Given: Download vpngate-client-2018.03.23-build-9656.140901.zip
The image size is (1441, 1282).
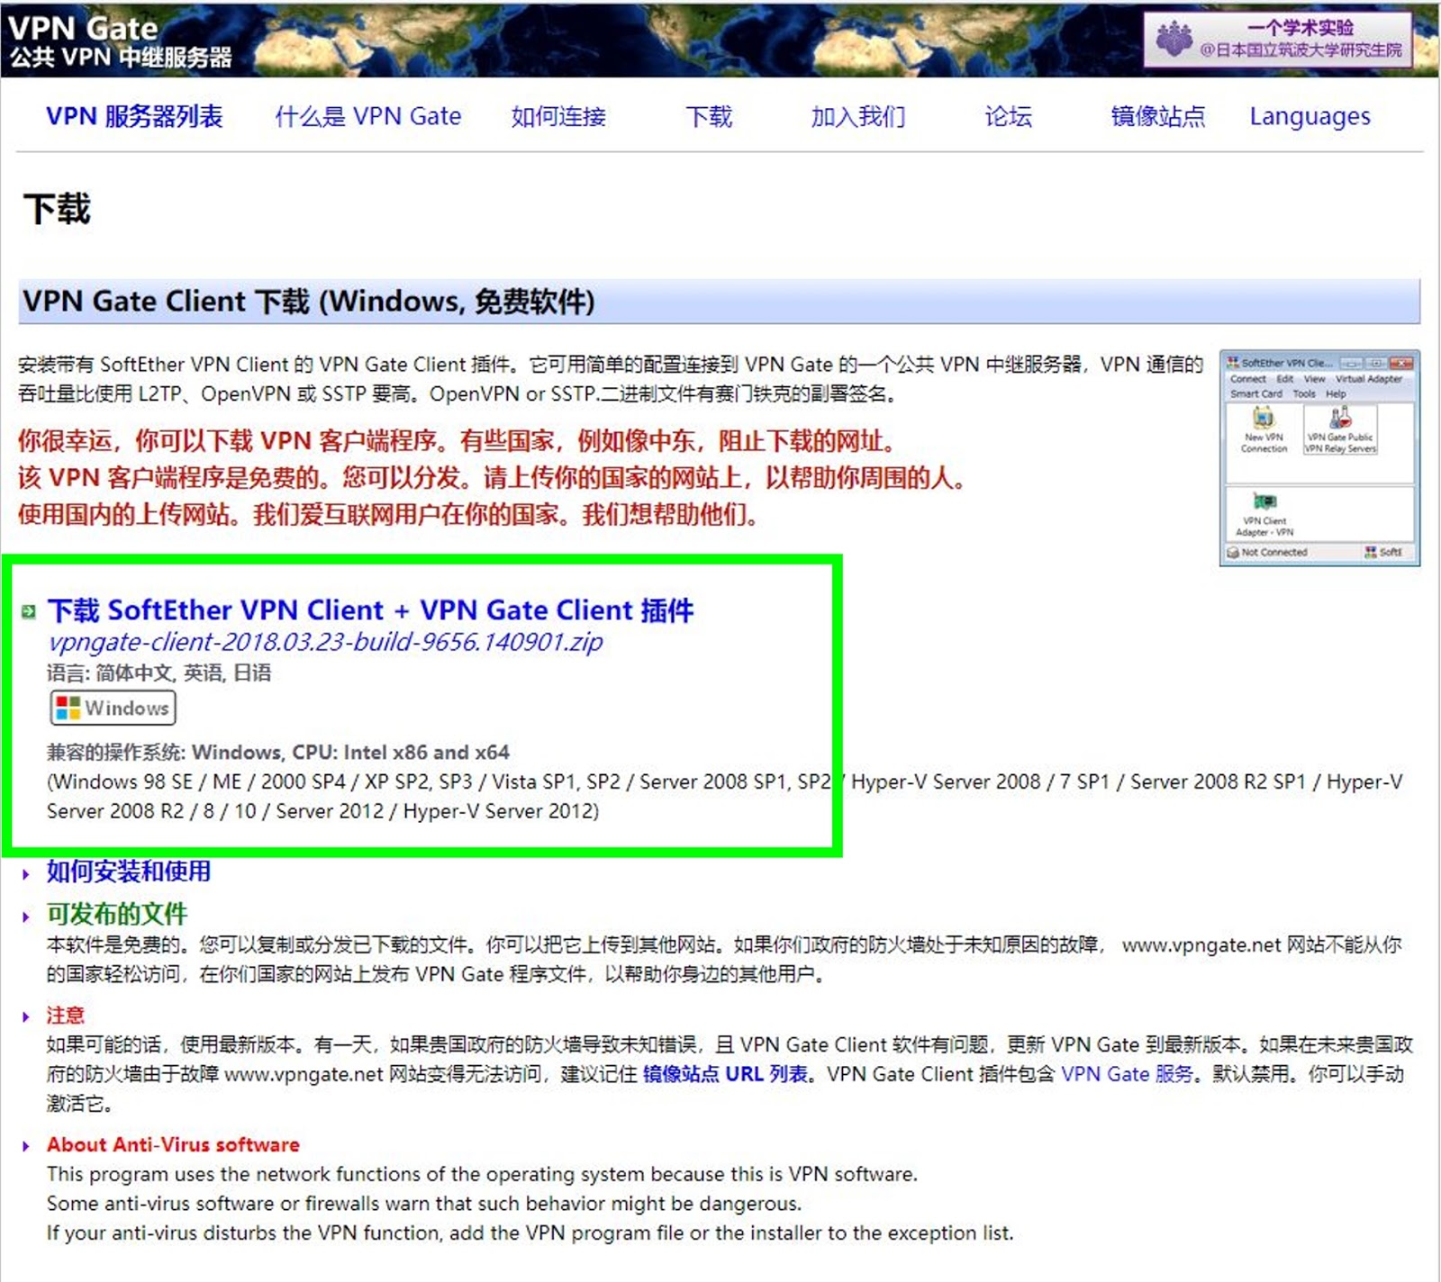Looking at the screenshot, I should click(325, 642).
